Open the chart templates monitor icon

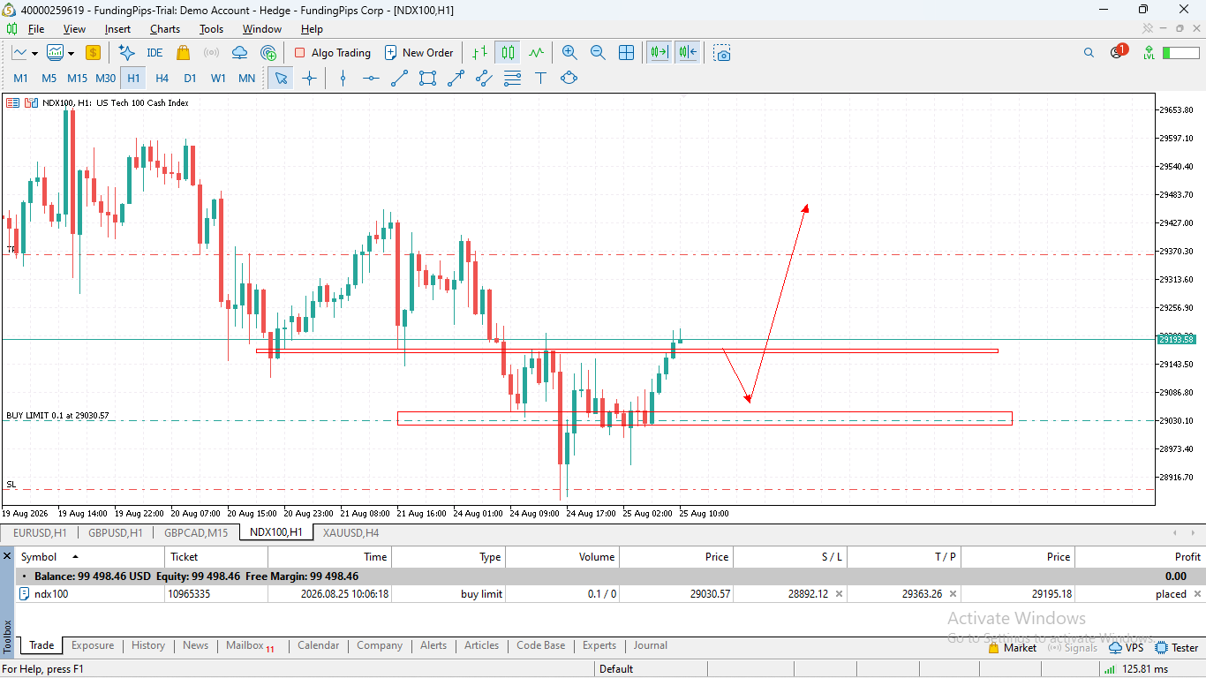[55, 53]
